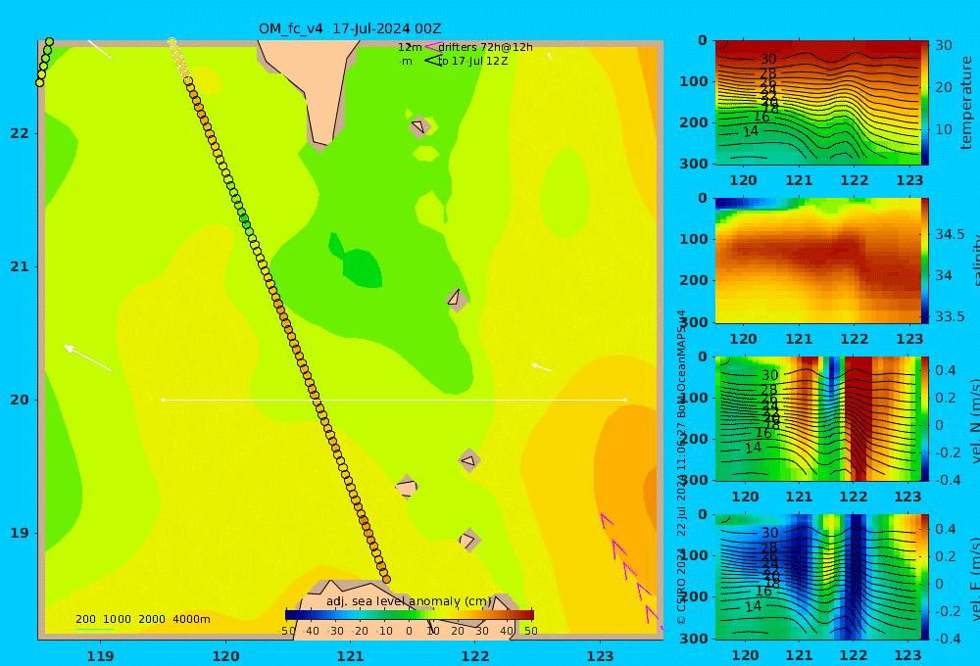This screenshot has height=666, width=980.
Task: Click the western endpoint of the white section line
Action: point(163,400)
